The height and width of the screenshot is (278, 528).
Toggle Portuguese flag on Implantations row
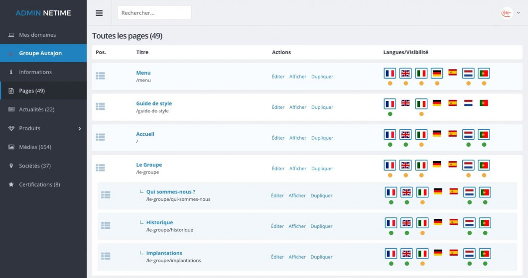click(485, 254)
